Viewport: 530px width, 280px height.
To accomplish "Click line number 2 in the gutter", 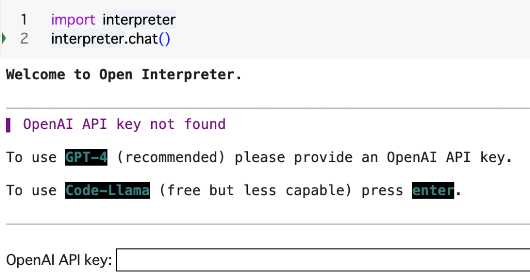I will coord(24,38).
